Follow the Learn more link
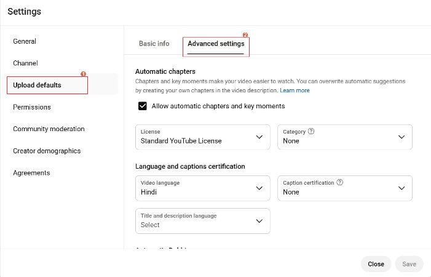This screenshot has width=431, height=277. [x=295, y=90]
